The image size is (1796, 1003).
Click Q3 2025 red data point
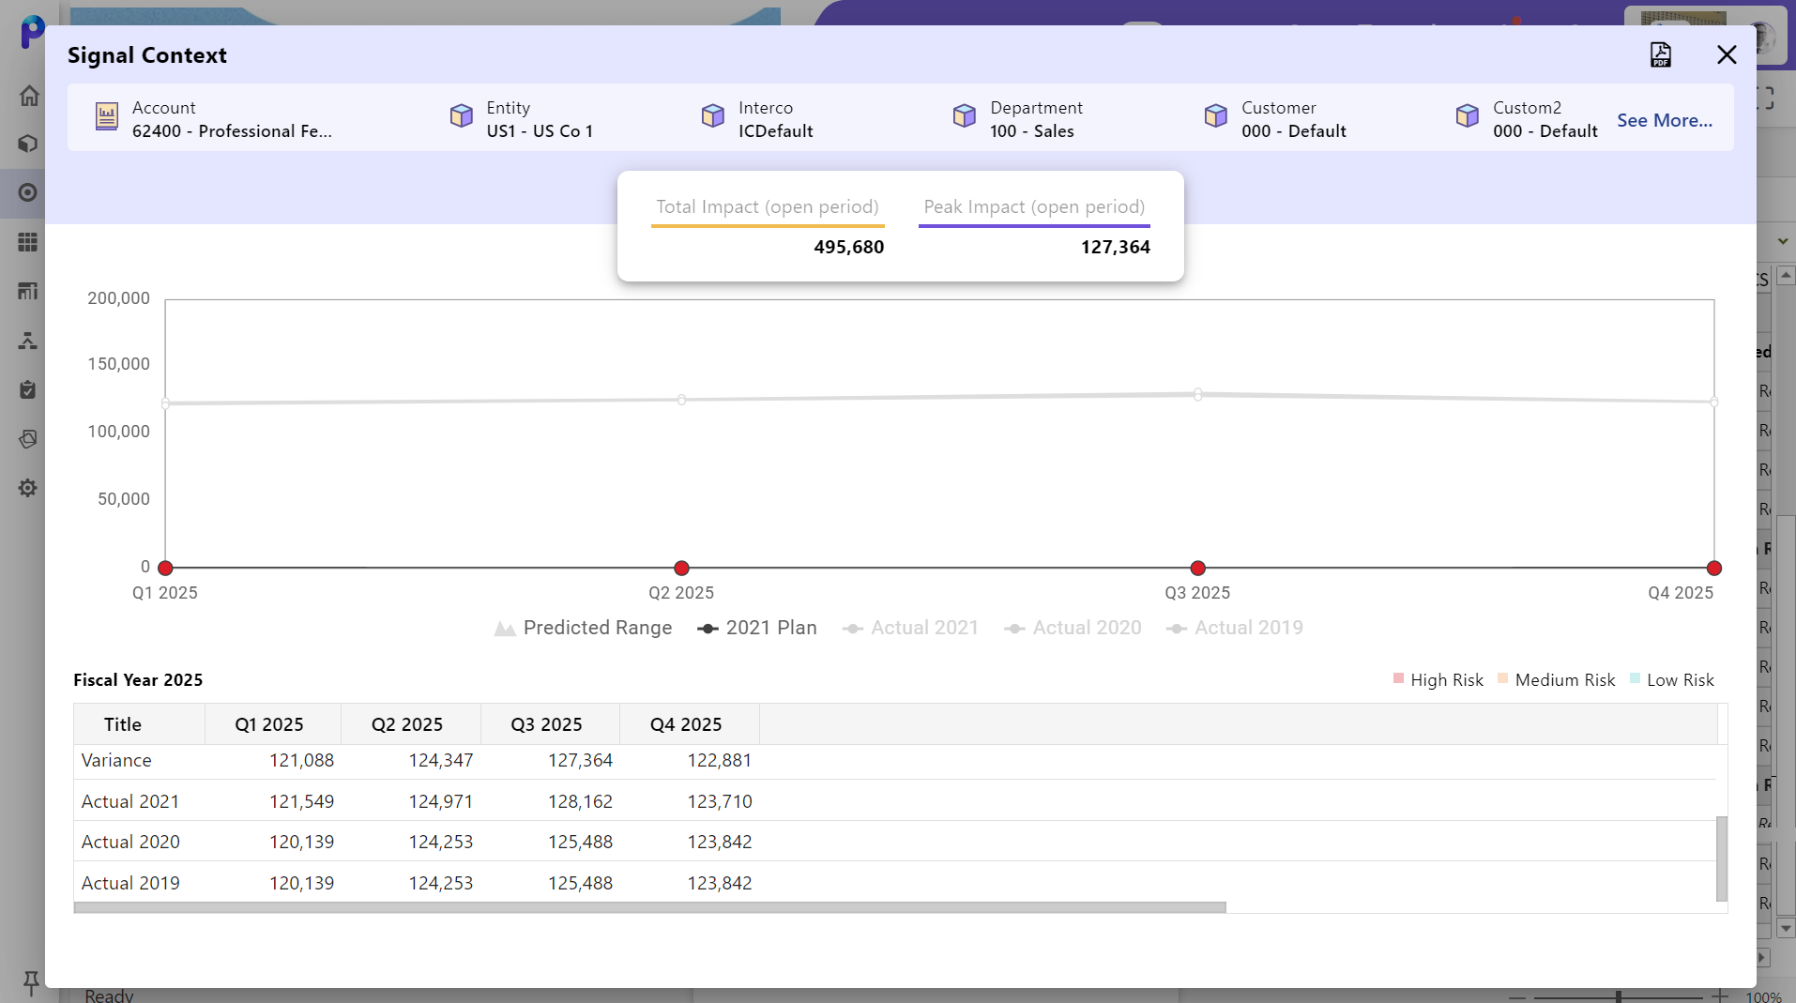pyautogui.click(x=1198, y=568)
